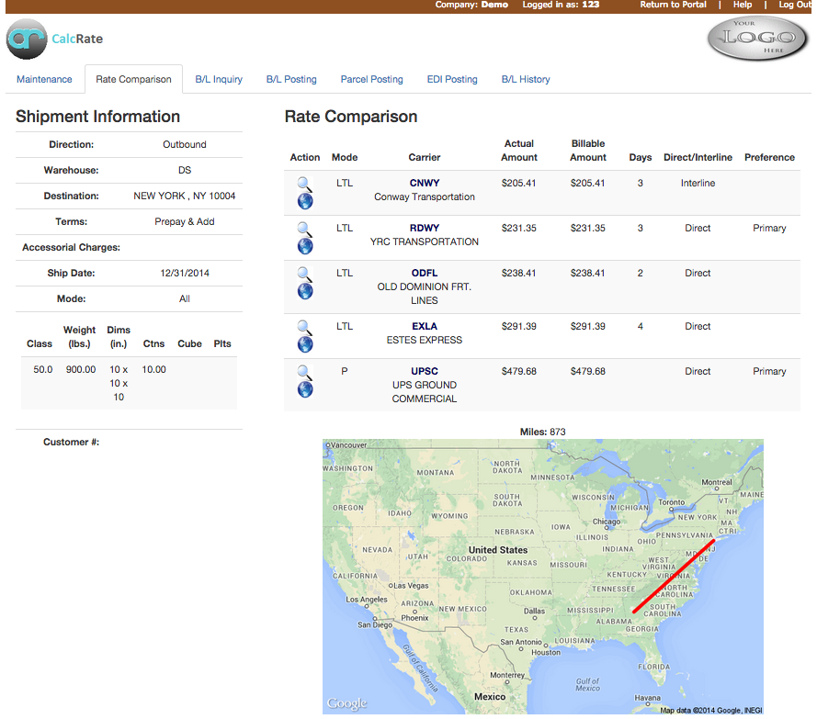Click the Primary preference in UPSC row
Viewport: 817px width, 719px height.
click(x=769, y=371)
